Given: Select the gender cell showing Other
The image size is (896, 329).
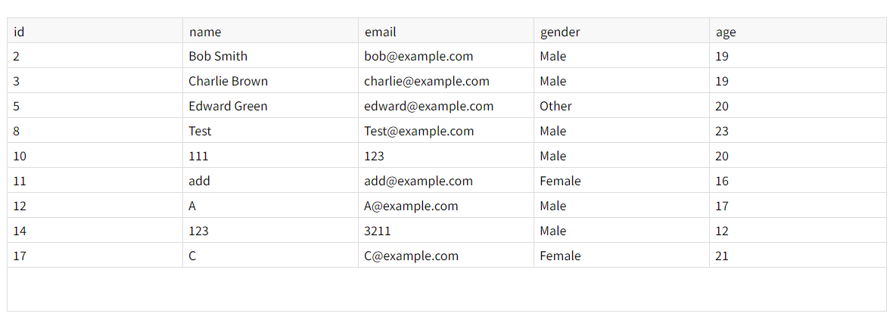Looking at the screenshot, I should pos(555,106).
